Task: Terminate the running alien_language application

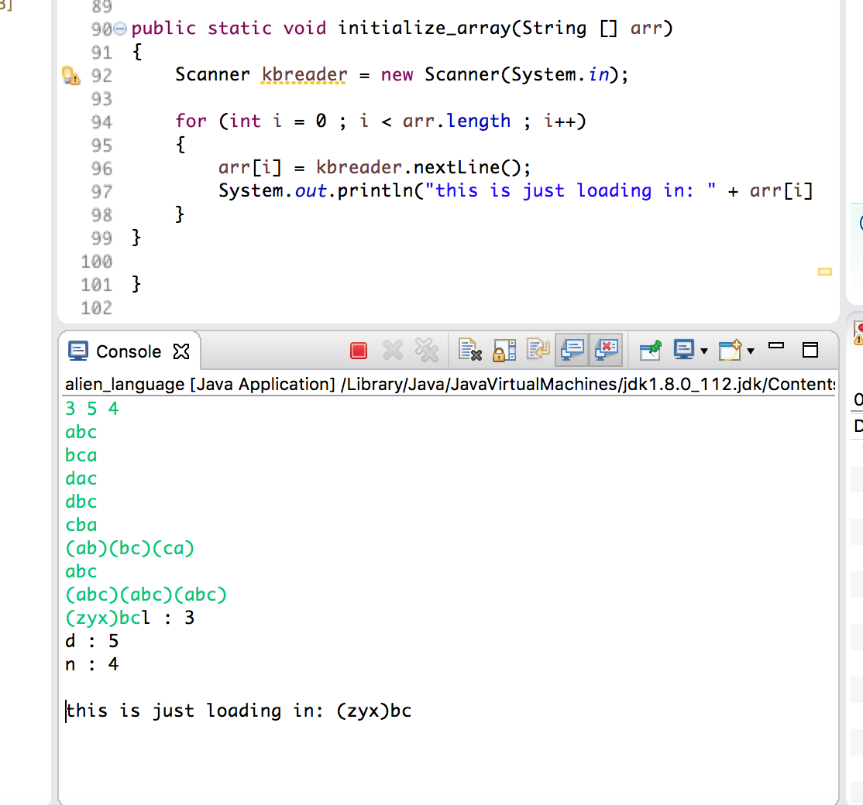Action: [x=358, y=350]
